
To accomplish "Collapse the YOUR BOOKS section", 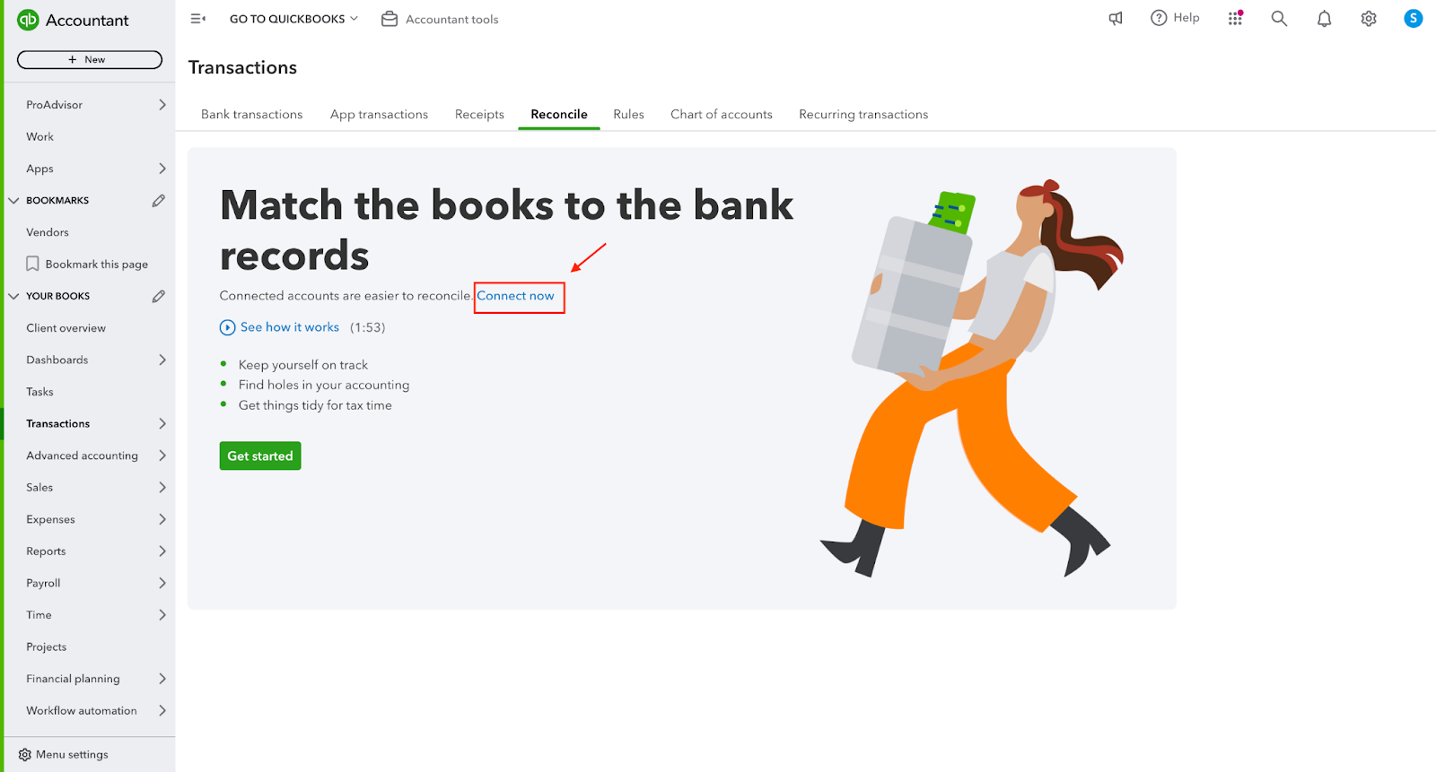I will click(x=13, y=296).
